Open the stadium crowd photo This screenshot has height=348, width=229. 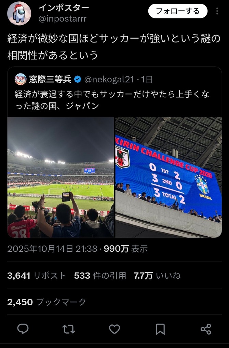pyautogui.click(x=60, y=177)
